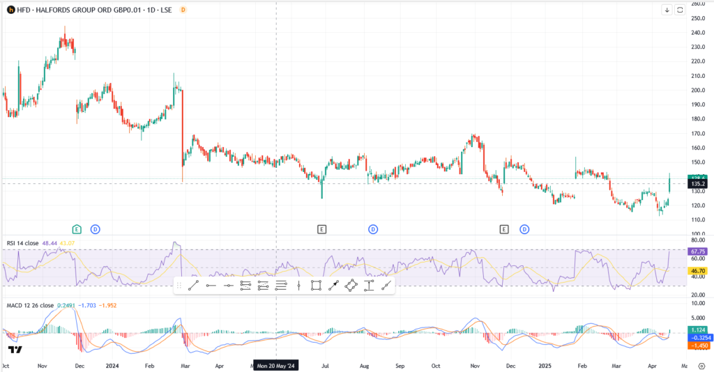The width and height of the screenshot is (714, 372).
Task: Click the 200.0 level on price scale
Action: click(697, 90)
